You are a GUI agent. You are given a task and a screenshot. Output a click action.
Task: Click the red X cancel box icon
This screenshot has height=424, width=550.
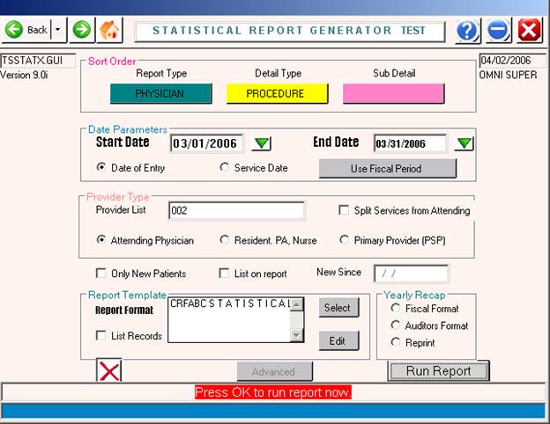pos(108,371)
